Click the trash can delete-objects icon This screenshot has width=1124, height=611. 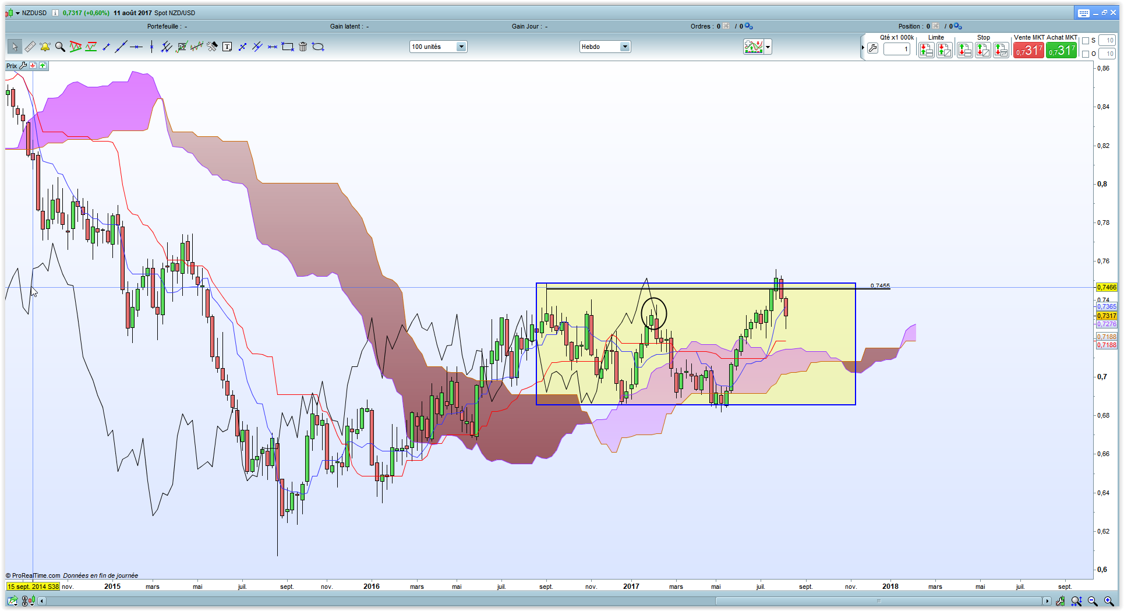pos(303,47)
